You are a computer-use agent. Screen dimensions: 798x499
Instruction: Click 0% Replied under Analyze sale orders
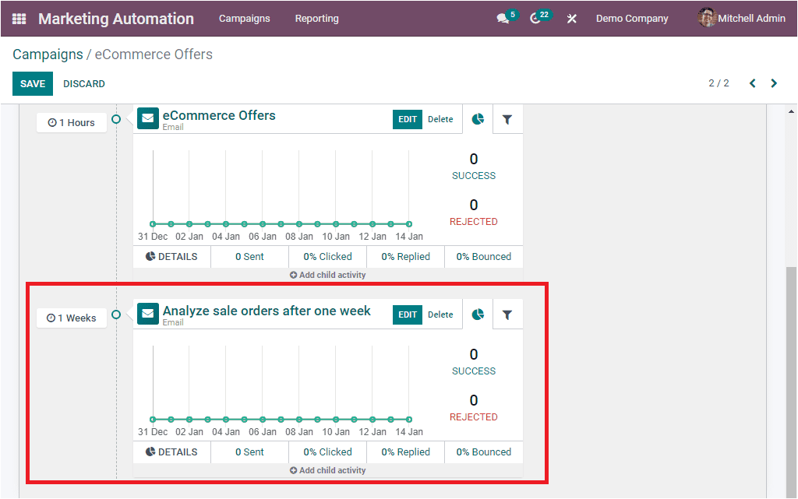[x=405, y=452]
